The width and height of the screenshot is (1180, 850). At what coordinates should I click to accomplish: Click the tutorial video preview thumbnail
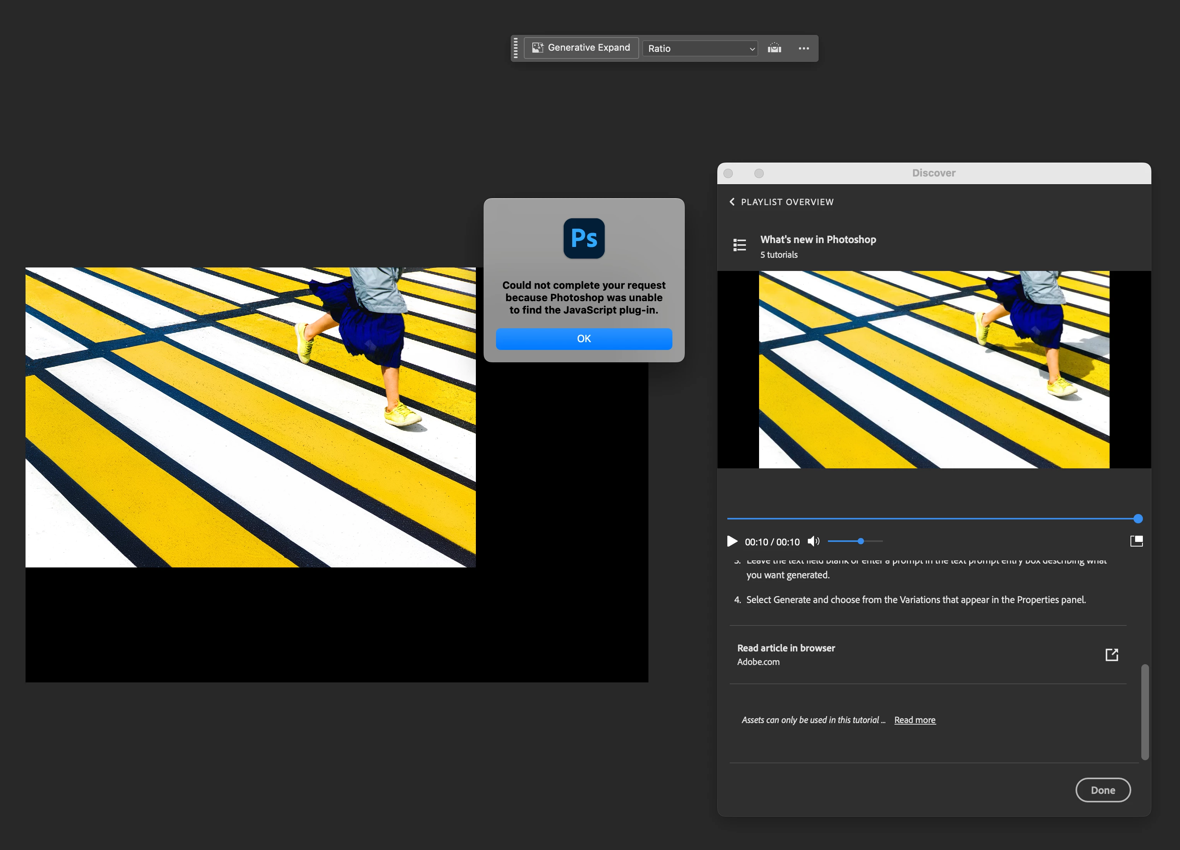[934, 370]
